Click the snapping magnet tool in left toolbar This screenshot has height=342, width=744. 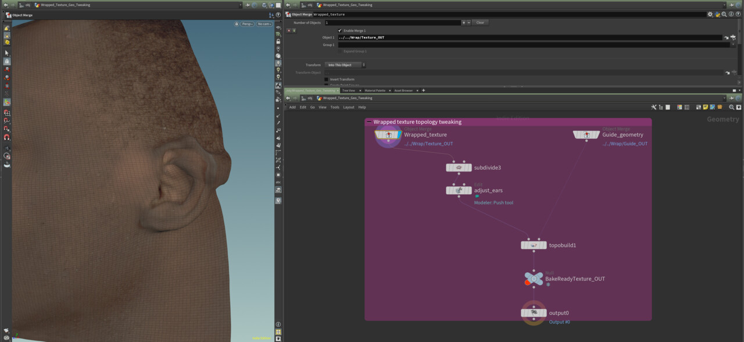click(x=7, y=138)
